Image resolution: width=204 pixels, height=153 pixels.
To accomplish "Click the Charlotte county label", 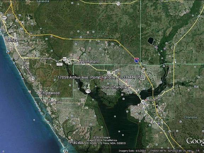I will click(191, 117).
